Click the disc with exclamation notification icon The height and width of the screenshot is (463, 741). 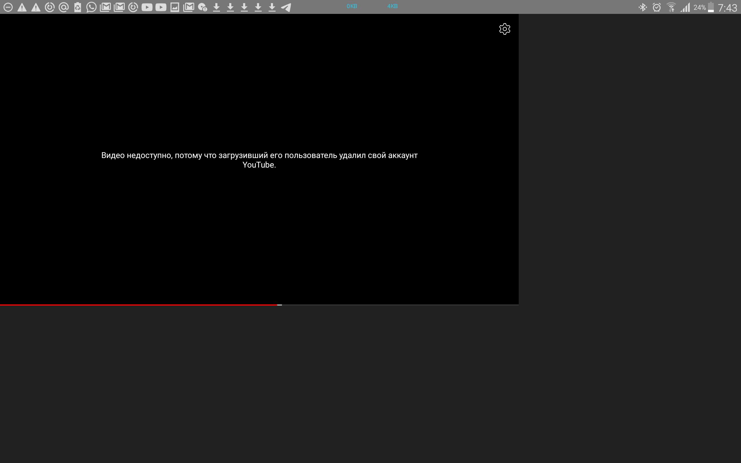tap(202, 6)
